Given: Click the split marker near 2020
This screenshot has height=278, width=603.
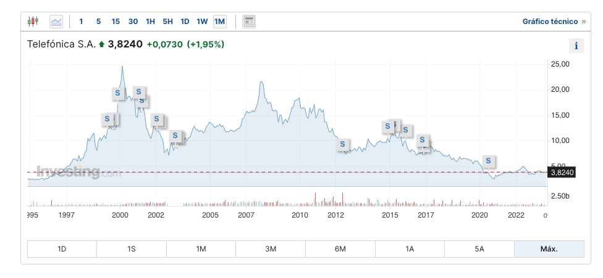Looking at the screenshot, I should pyautogui.click(x=489, y=161).
